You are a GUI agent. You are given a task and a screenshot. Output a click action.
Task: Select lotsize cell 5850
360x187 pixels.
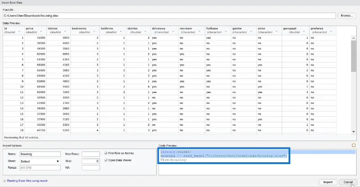[x=58, y=38]
